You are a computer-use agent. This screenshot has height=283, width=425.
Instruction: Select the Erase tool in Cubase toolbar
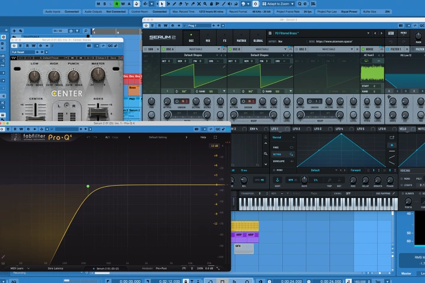(x=181, y=4)
